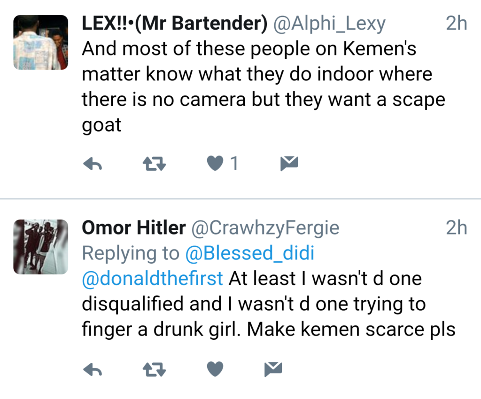Click the 2h timestamp on Omor Hitler's tweet
Image resolution: width=481 pixels, height=399 pixels.
(456, 228)
